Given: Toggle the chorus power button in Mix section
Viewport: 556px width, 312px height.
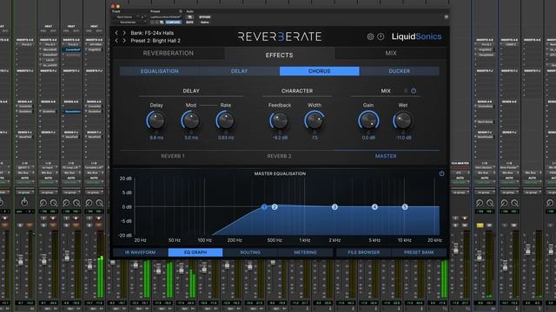Looking at the screenshot, I should pos(414,91).
